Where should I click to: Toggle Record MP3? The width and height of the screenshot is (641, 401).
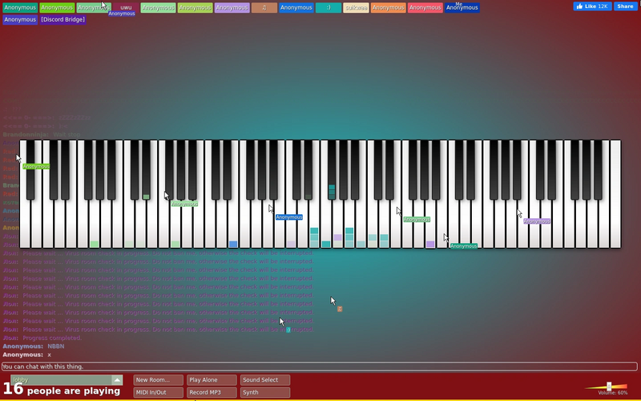(212, 392)
